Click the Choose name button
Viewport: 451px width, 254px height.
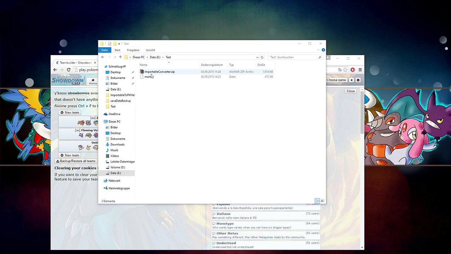pos(336,80)
